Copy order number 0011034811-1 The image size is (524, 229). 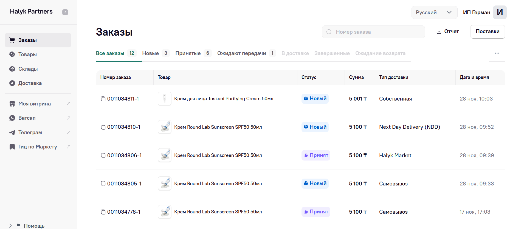pyautogui.click(x=103, y=99)
